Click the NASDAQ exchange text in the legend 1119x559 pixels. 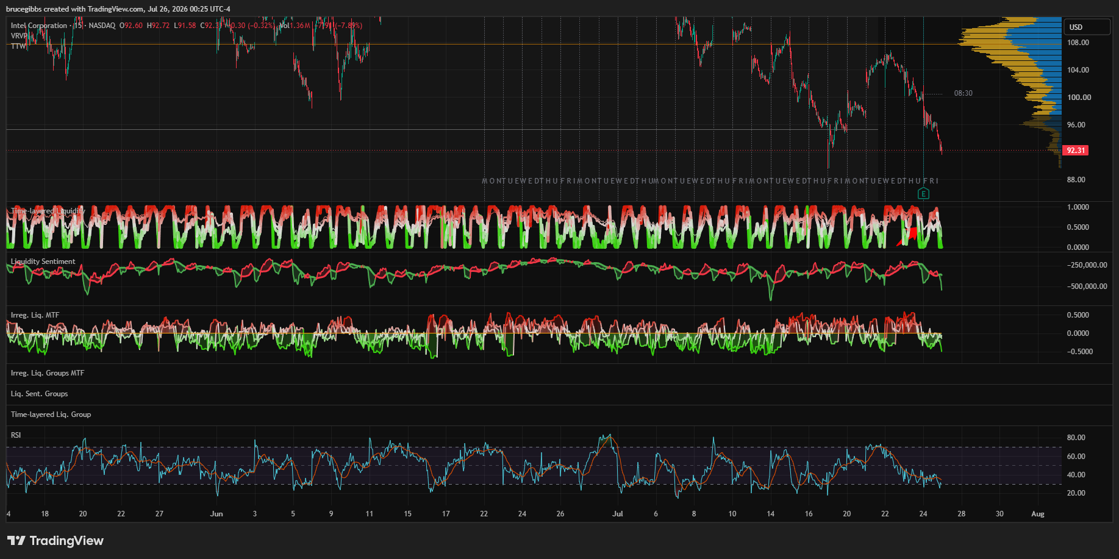tap(102, 26)
